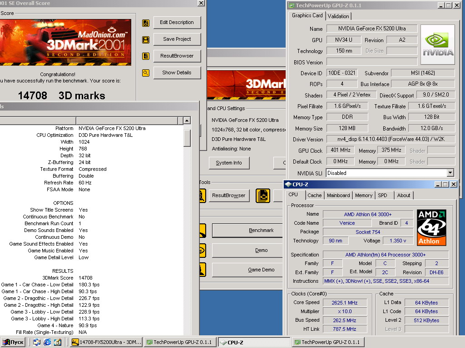Click the Edit Description icon

pos(146,23)
